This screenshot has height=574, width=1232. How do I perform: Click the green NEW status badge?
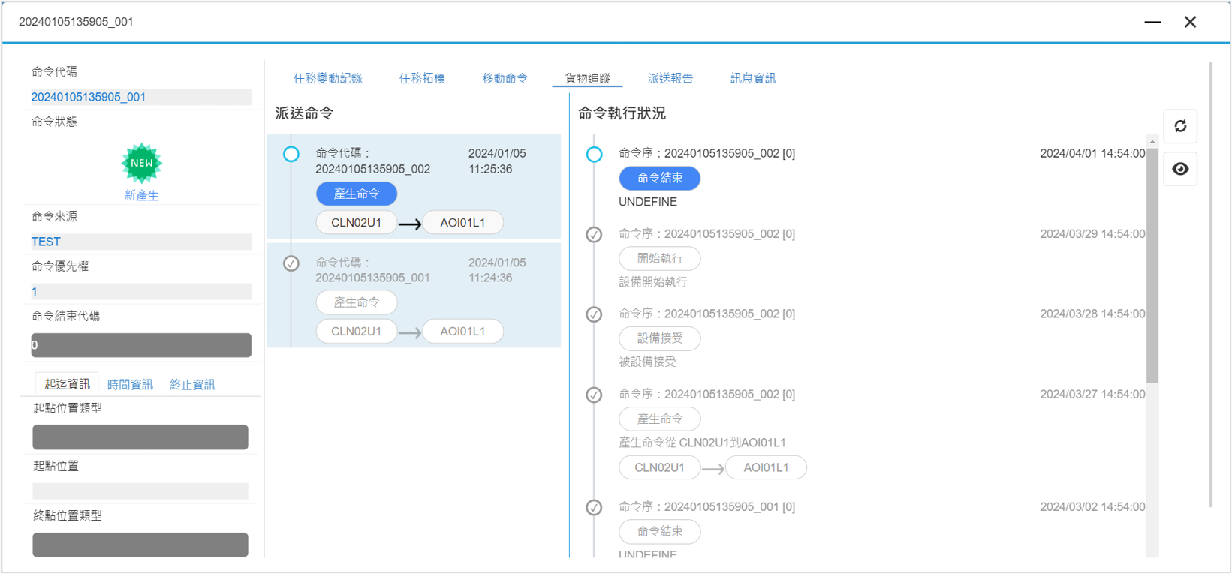pos(141,163)
